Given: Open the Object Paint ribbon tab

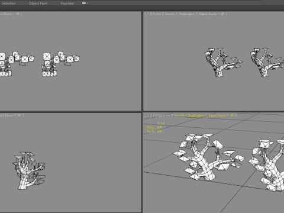Looking at the screenshot, I should pos(38,4).
